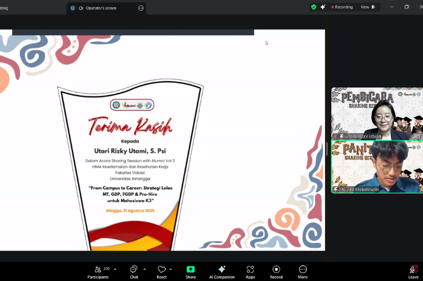
Task: Select the Operator's screen tab
Action: click(106, 8)
